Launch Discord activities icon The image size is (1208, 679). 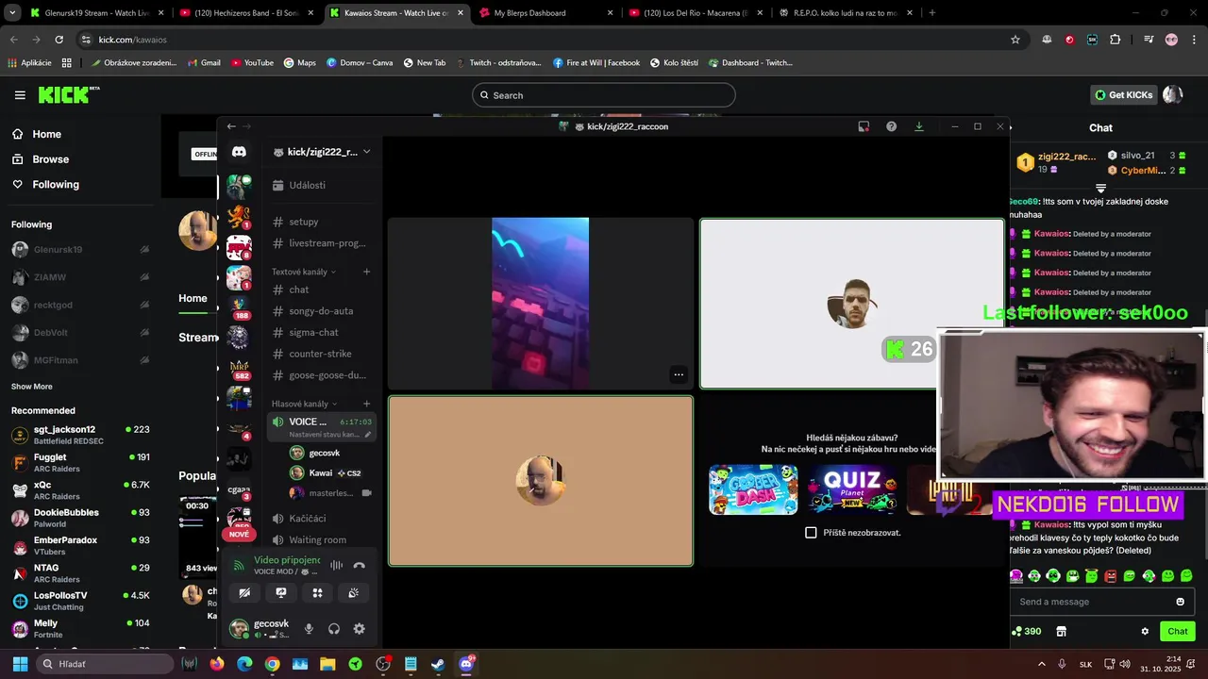coord(317,593)
